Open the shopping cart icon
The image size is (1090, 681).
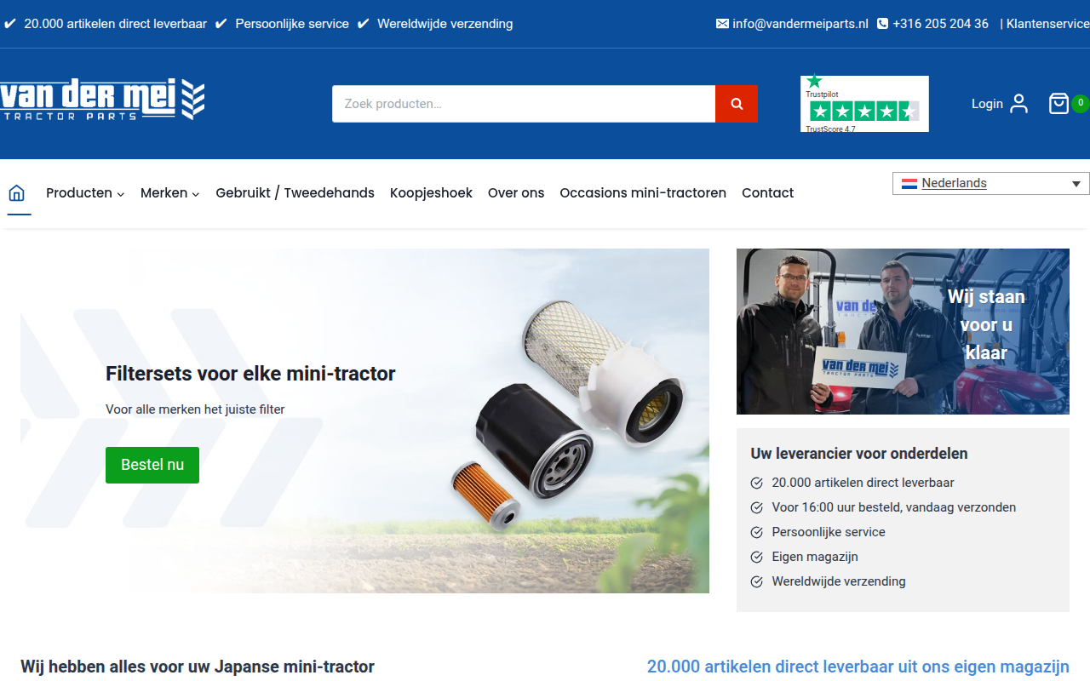[1058, 104]
